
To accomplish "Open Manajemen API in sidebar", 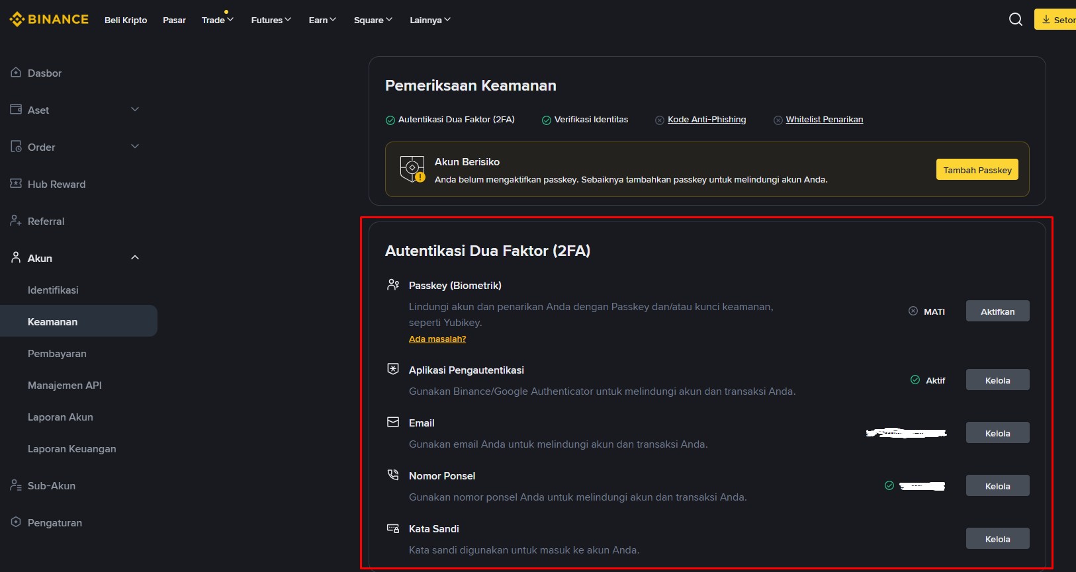I will pos(65,385).
